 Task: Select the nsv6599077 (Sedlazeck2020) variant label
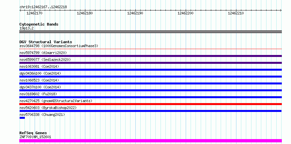pyautogui.click(x=45, y=60)
